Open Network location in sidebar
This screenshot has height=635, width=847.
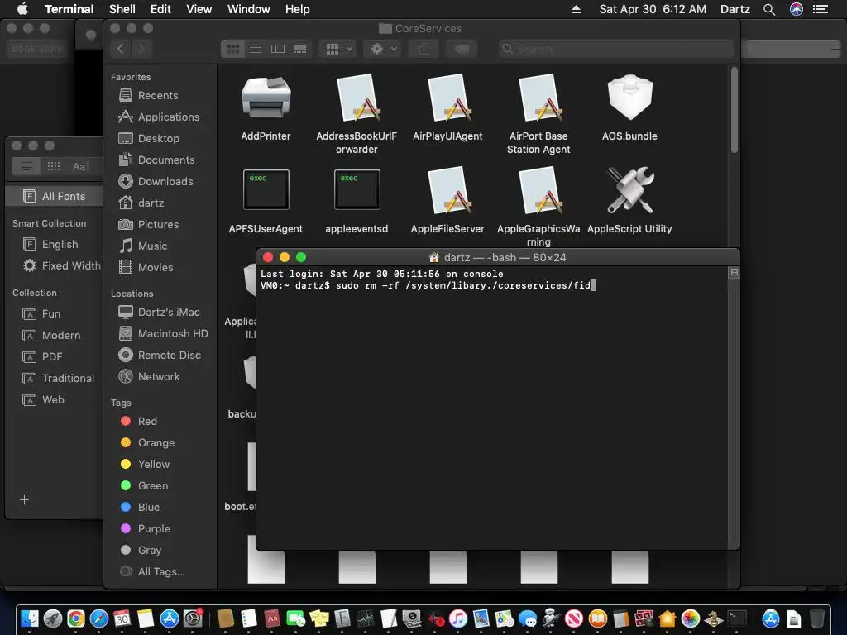click(149, 377)
